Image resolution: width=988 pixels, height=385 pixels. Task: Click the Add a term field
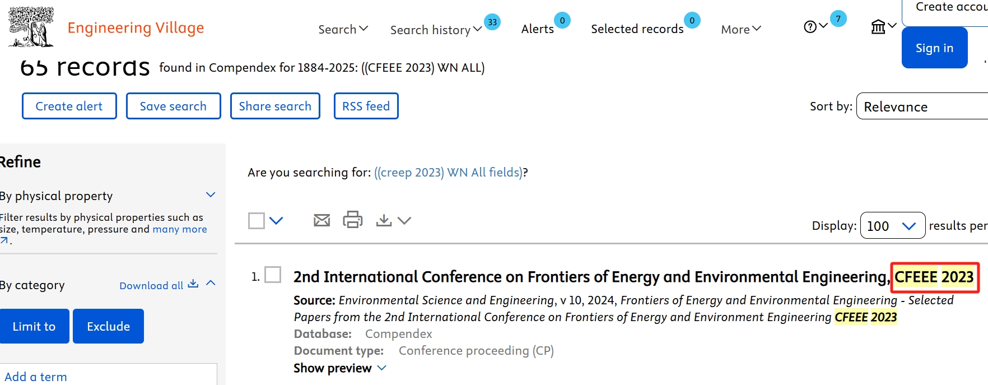pyautogui.click(x=106, y=377)
